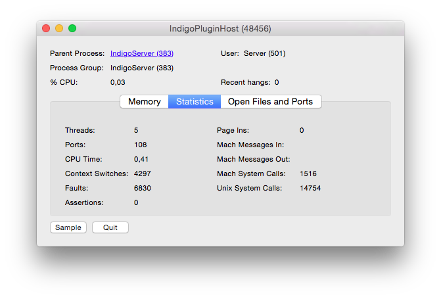Select the Process Group value IndigoServer (383)
This screenshot has height=299, width=441.
(142, 68)
